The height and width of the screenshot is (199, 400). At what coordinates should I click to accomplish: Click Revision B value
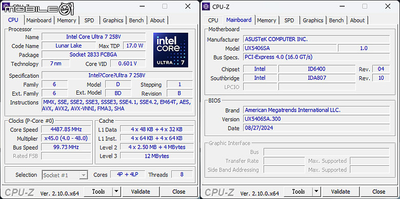click(x=179, y=93)
